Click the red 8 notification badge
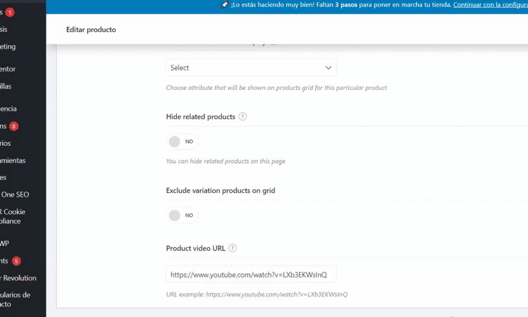Screen dimensions: 528x317 click(14, 126)
